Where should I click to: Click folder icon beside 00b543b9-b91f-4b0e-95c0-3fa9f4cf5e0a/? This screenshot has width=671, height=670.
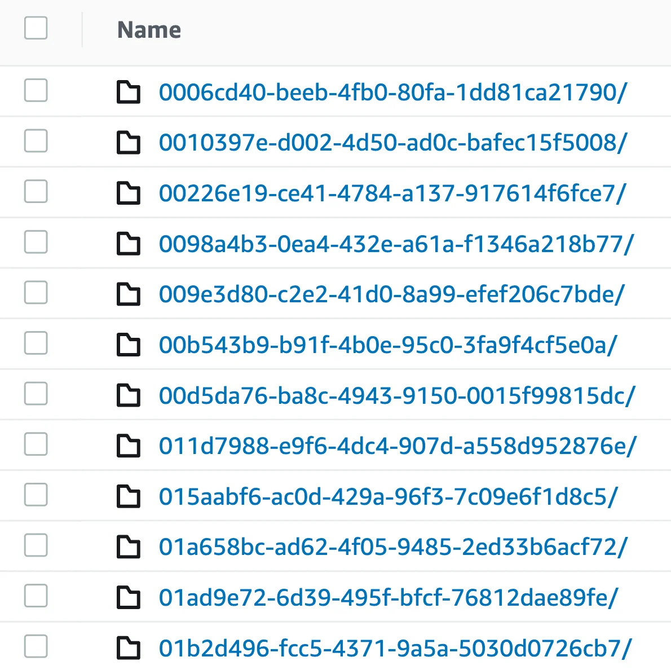[128, 345]
